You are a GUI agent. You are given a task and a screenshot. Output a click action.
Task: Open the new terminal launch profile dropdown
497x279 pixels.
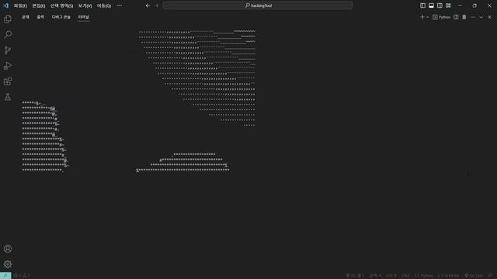[428, 17]
